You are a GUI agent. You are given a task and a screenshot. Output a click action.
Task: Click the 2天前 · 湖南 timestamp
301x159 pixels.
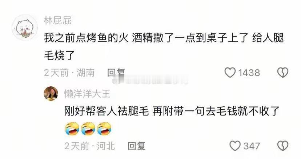pos(69,73)
